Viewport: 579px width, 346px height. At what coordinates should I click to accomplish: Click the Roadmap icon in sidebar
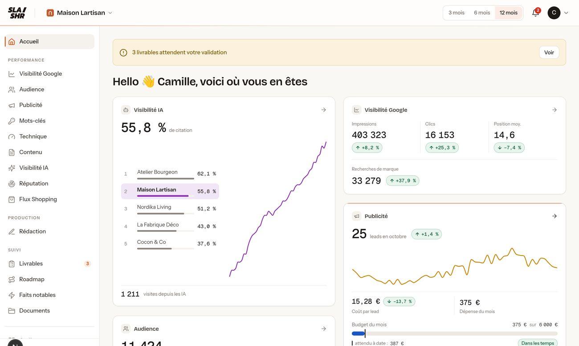click(x=12, y=280)
